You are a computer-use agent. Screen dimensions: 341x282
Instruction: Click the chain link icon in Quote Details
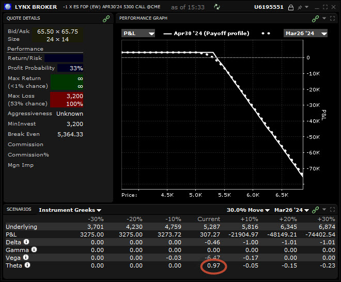(106, 18)
